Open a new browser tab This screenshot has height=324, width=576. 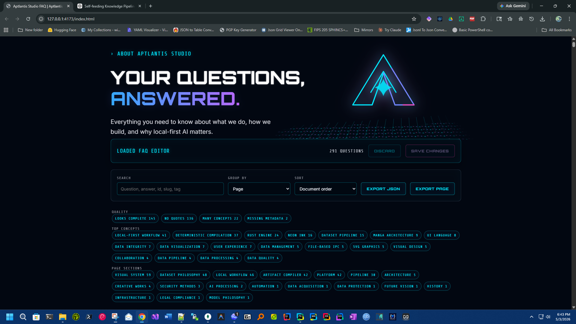point(151,6)
